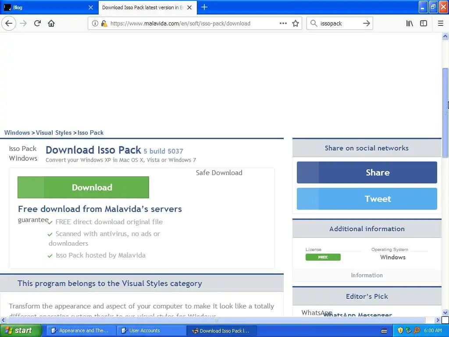Click the Share on social networks header
Viewport: 449px width, 337px height.
(367, 148)
